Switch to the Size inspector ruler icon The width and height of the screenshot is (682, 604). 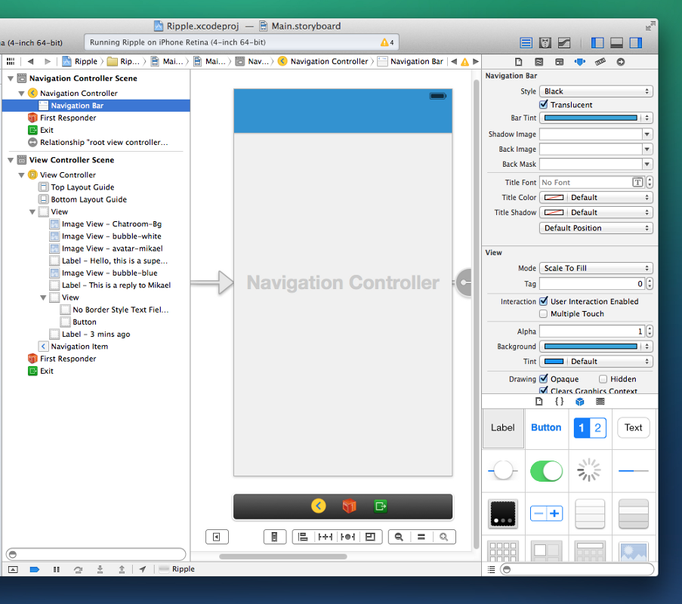point(600,62)
